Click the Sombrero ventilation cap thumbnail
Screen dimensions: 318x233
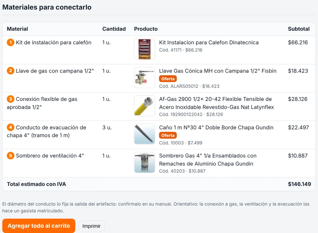tap(145, 162)
